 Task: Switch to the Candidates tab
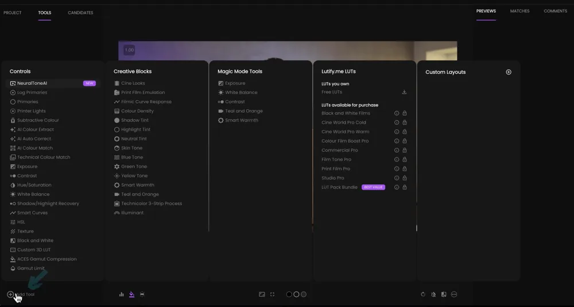(80, 13)
